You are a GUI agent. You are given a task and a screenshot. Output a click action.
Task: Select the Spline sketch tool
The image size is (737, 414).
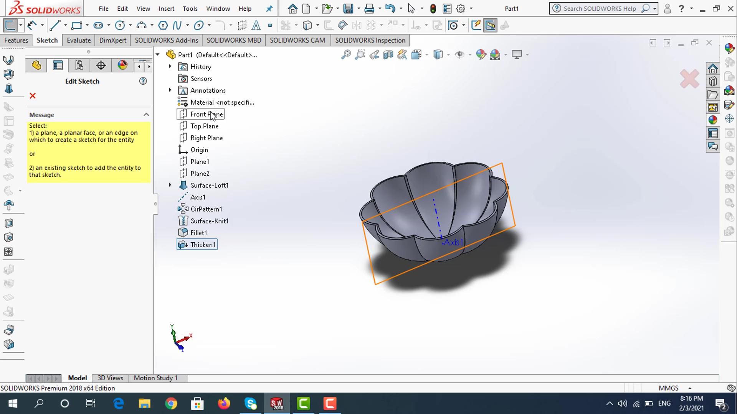click(177, 26)
